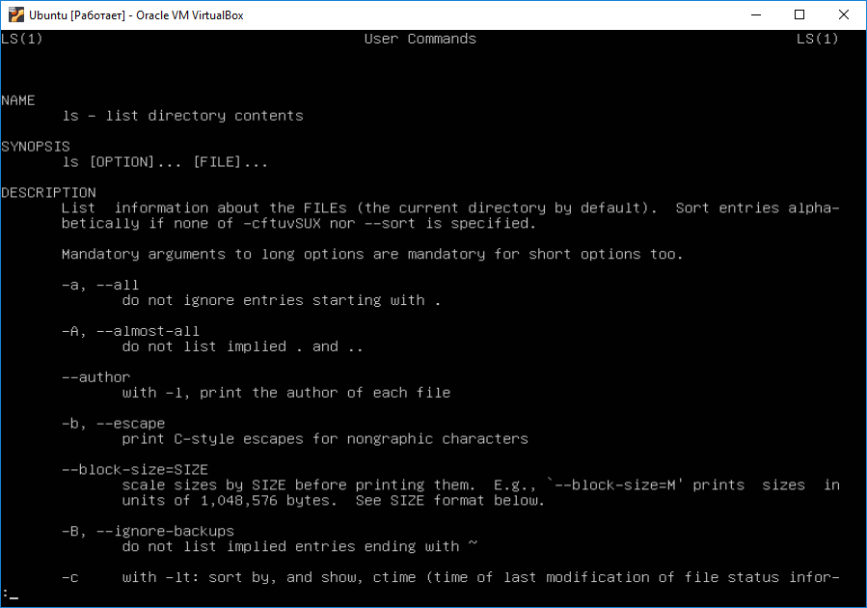This screenshot has height=608, width=867.
Task: Click the SYNOPSIS section heading
Action: click(36, 147)
